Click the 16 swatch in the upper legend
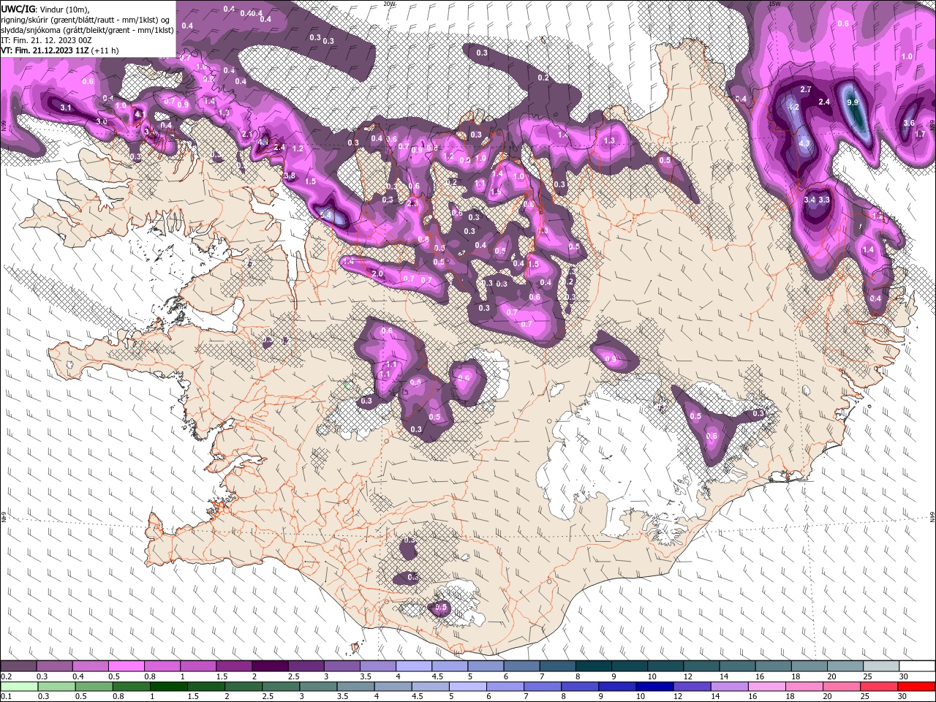This screenshot has width=936, height=702. coord(774,666)
